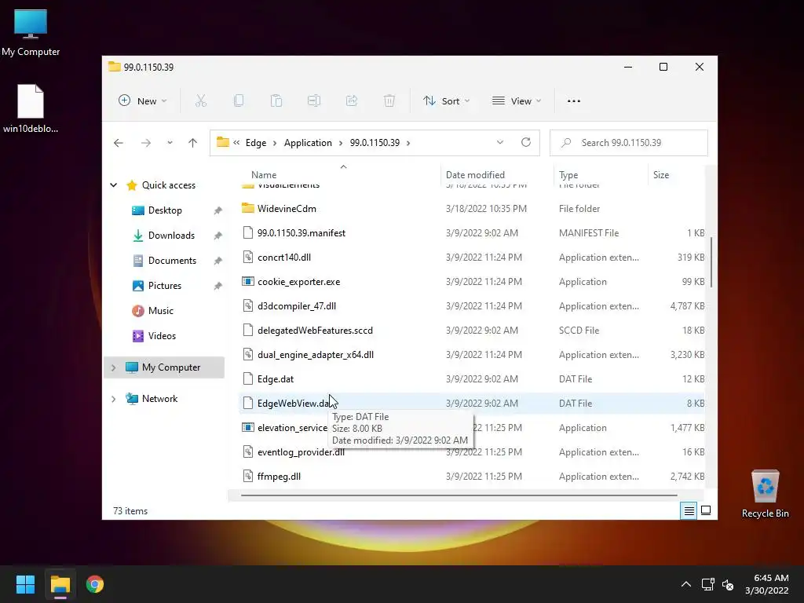Click chevron after Application in path
This screenshot has height=603, width=804.
pos(341,143)
